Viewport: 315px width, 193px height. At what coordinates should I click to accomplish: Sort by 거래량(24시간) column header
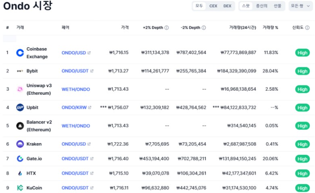pyautogui.click(x=243, y=27)
